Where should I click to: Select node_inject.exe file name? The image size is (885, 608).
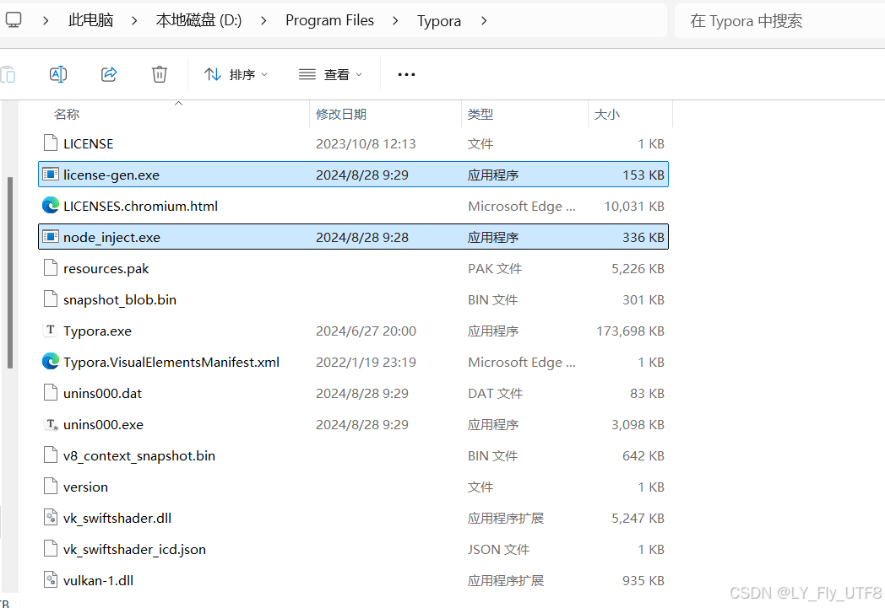coord(111,238)
